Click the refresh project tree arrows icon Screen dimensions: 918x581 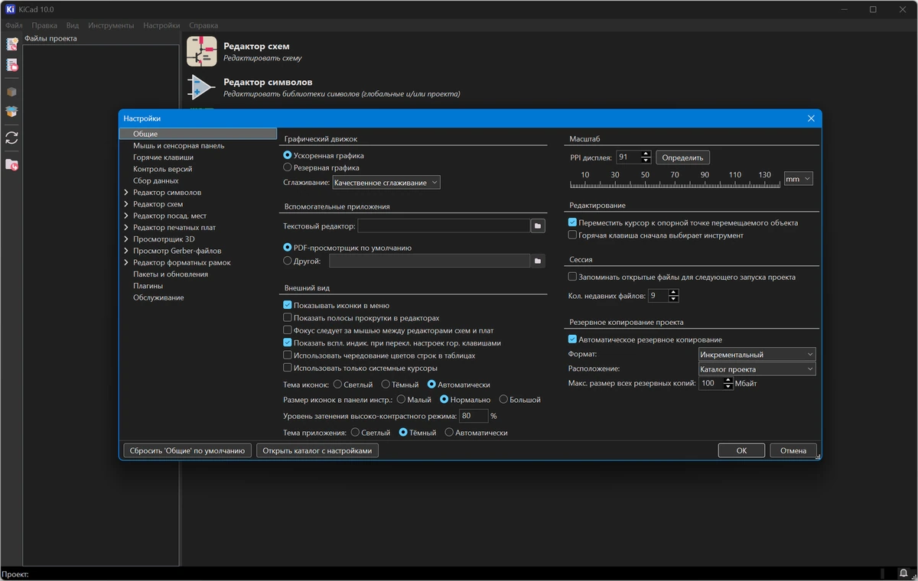[11, 138]
